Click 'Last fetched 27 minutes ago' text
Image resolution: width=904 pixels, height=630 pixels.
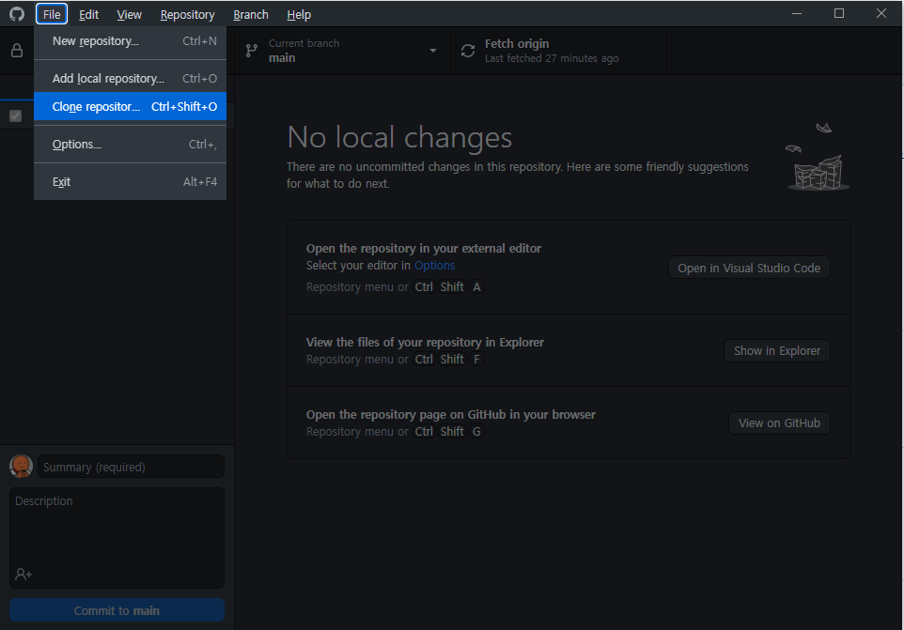point(552,58)
